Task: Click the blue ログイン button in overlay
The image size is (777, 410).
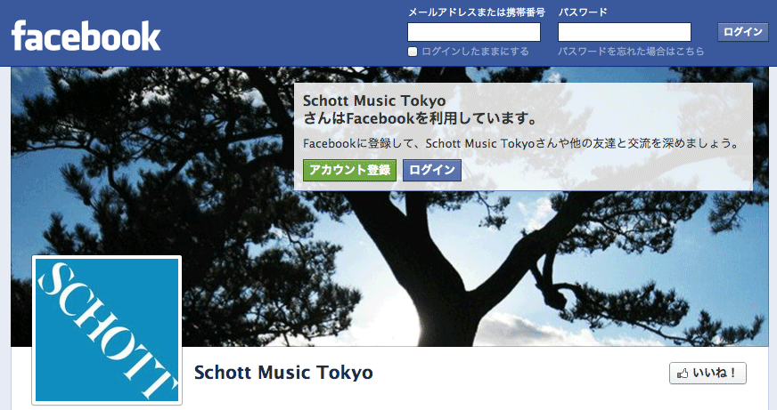Action: coord(432,170)
